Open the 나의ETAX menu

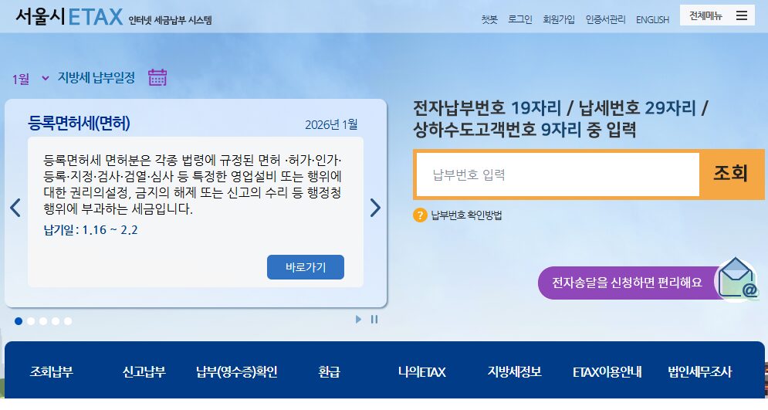421,372
